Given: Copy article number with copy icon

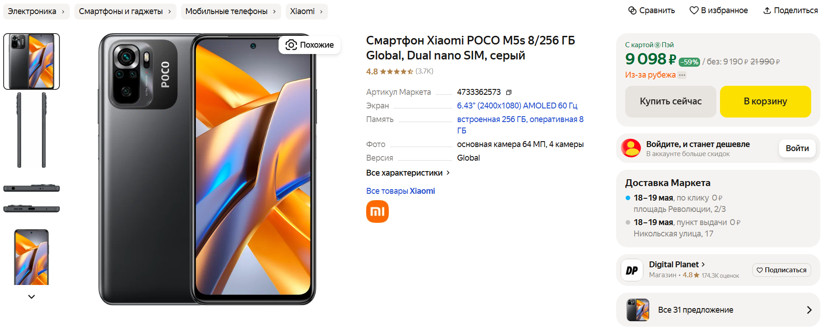Looking at the screenshot, I should pyautogui.click(x=509, y=92).
